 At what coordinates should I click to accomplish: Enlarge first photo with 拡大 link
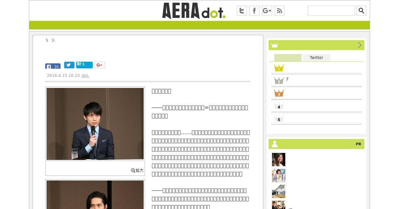tap(137, 170)
